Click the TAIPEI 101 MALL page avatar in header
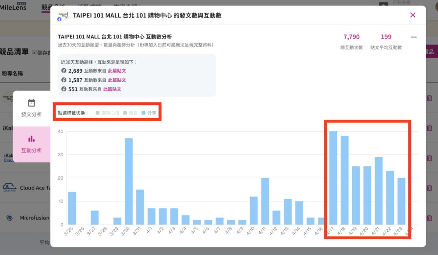Screen dimensions: 438x255 click(64, 15)
